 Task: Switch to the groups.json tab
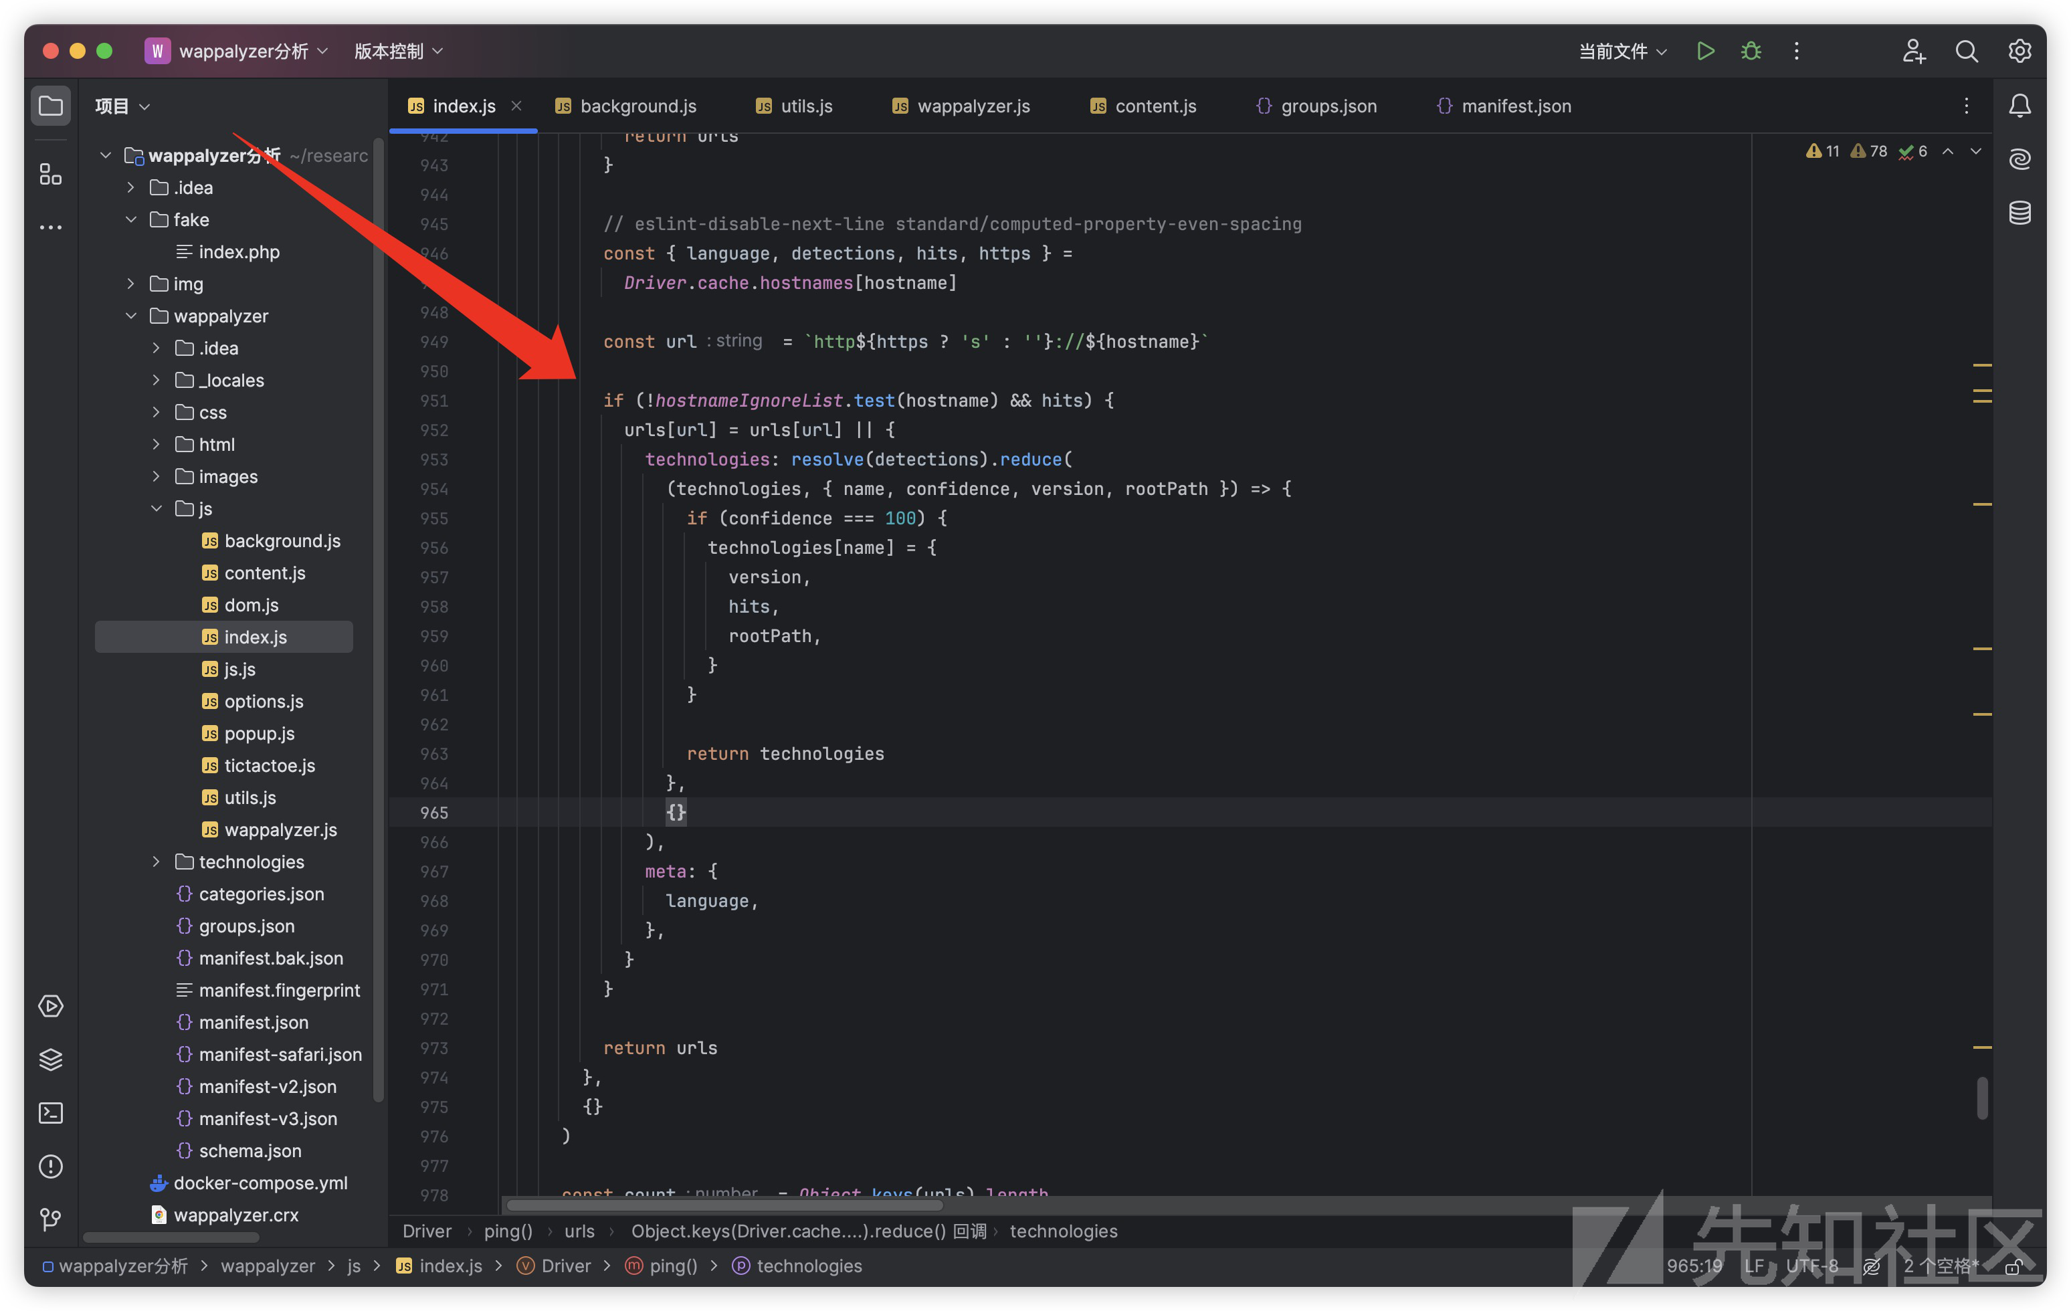click(1316, 106)
